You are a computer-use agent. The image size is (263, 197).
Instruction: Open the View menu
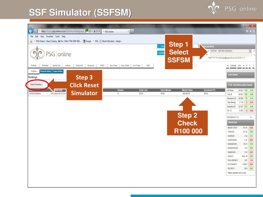click(x=42, y=36)
